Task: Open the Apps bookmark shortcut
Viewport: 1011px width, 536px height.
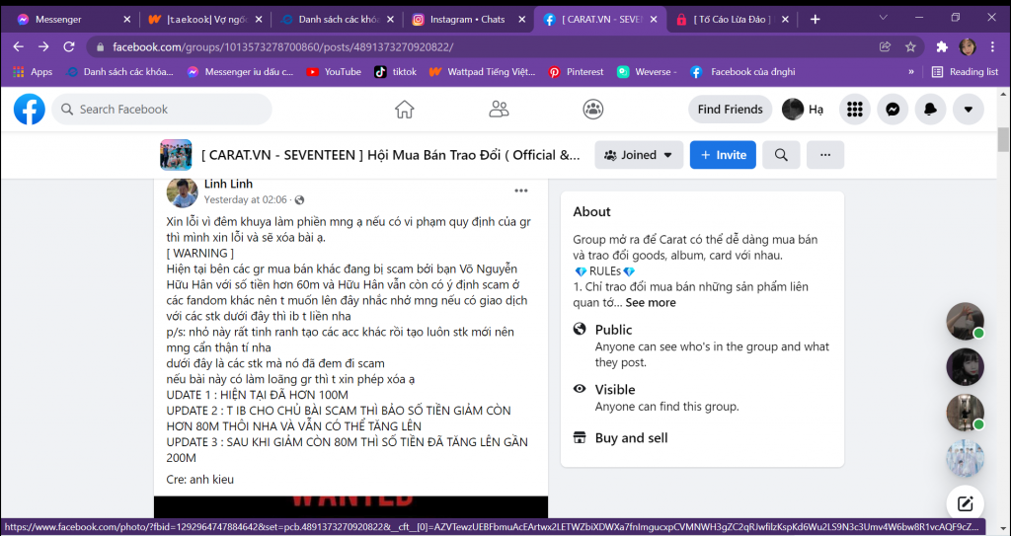Action: pos(33,72)
